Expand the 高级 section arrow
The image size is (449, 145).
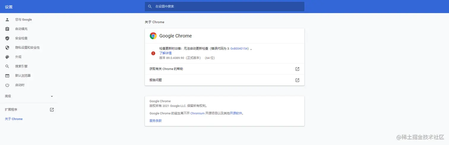coord(52,96)
